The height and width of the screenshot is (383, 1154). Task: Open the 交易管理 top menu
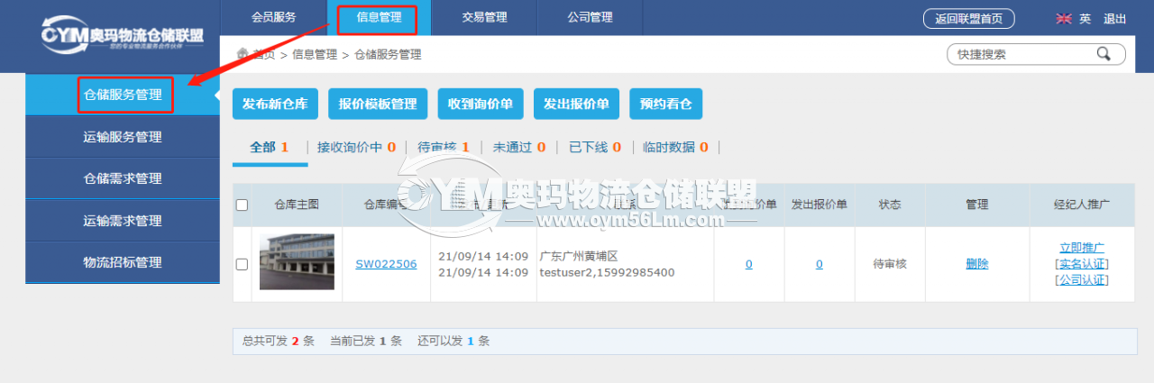point(484,17)
